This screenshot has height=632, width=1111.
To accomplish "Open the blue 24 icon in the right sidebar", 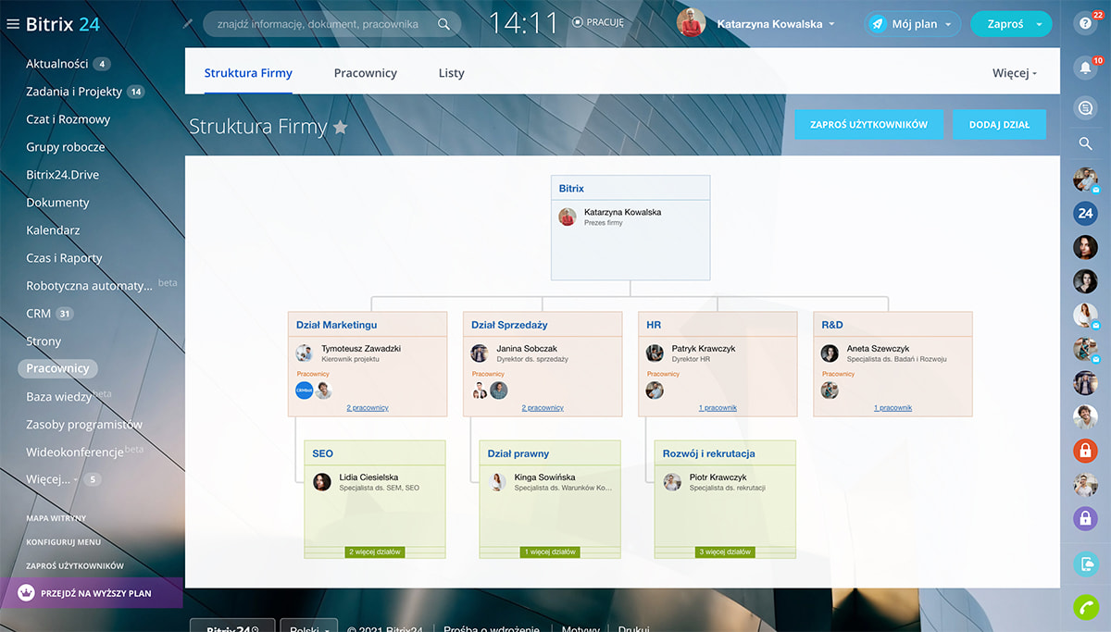I will [1085, 213].
